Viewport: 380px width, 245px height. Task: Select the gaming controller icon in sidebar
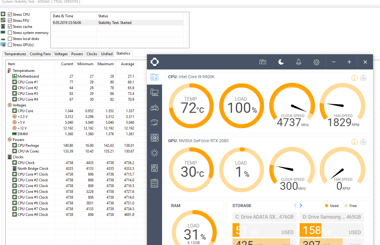click(154, 108)
